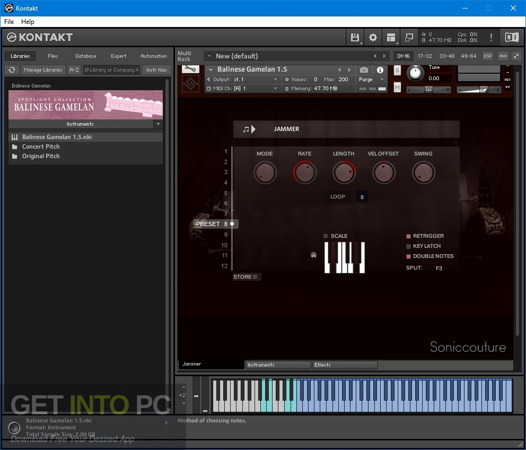
Task: Mute the instrument with M button
Action: pyautogui.click(x=397, y=88)
